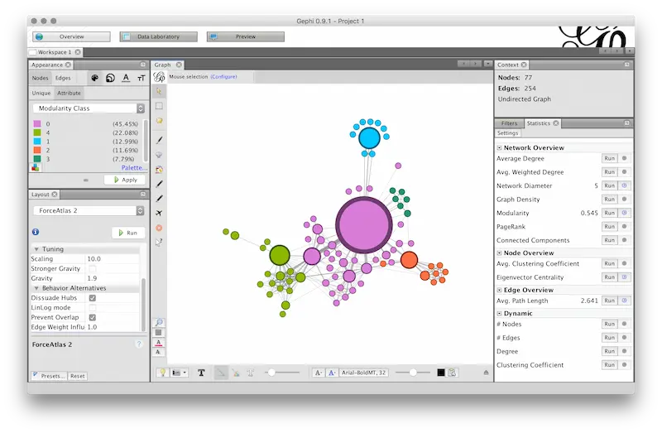Open Network Diameter report icon
The width and height of the screenshot is (662, 433).
625,186
